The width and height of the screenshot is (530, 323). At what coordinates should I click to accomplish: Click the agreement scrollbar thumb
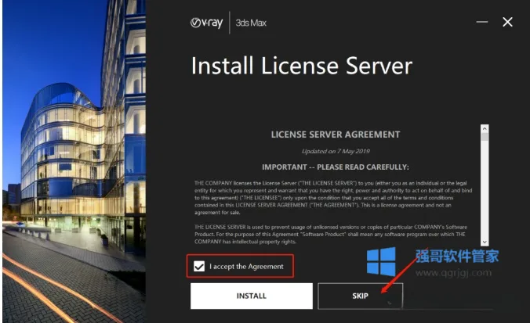[485, 137]
